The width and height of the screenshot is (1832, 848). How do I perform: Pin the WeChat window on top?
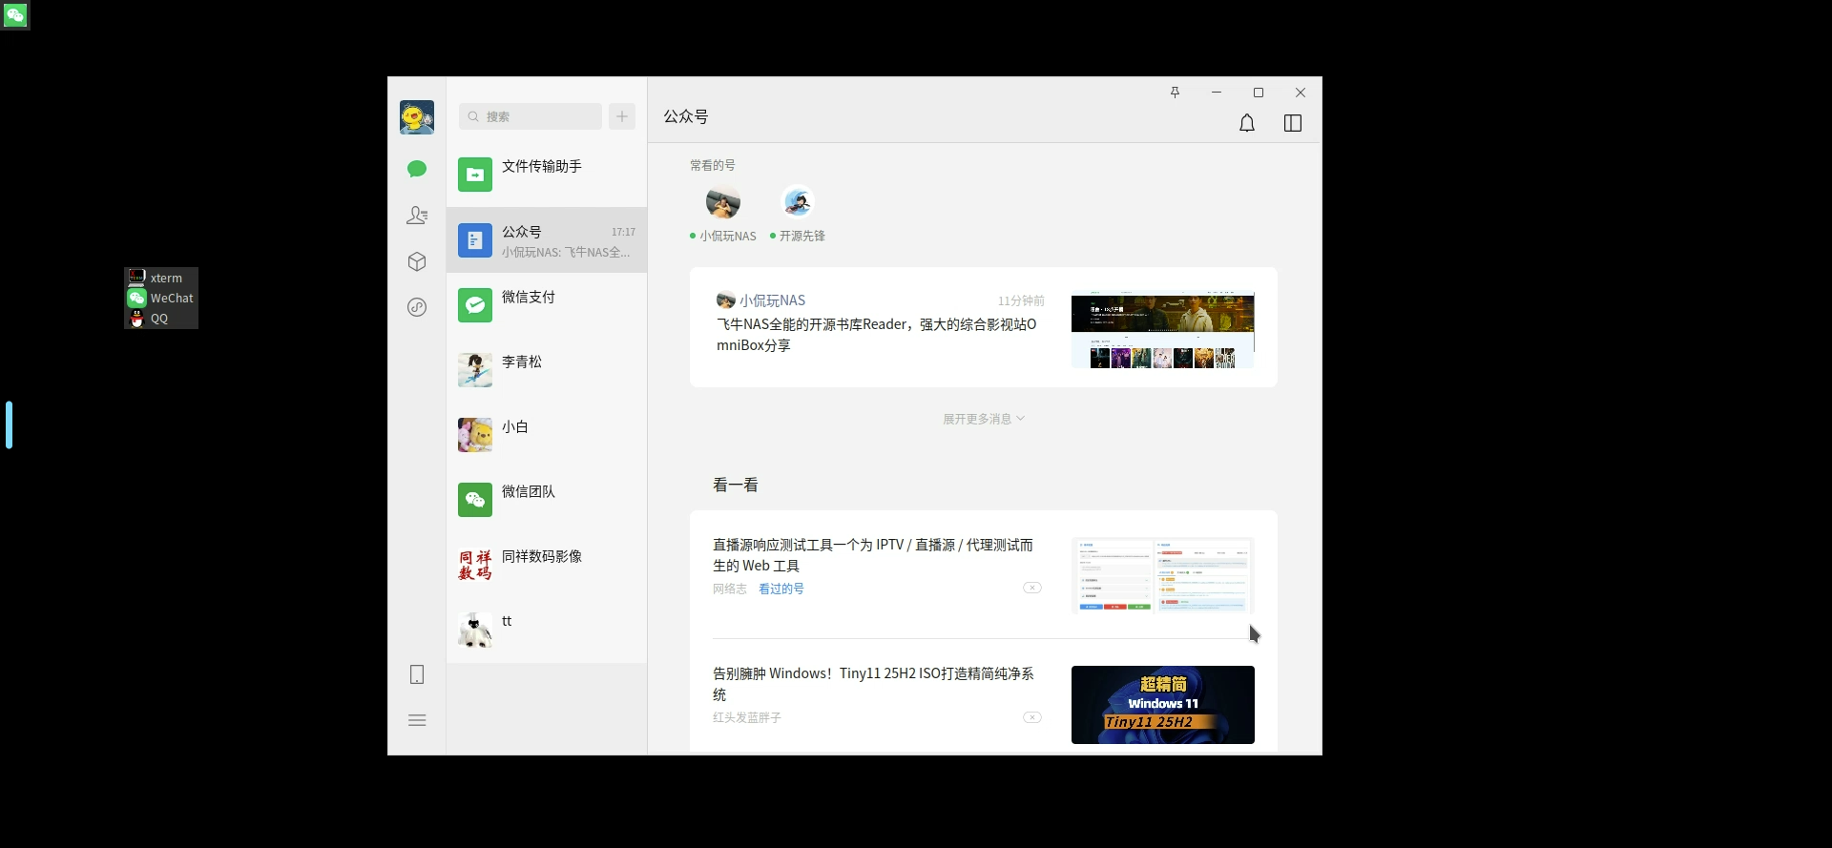click(x=1175, y=93)
